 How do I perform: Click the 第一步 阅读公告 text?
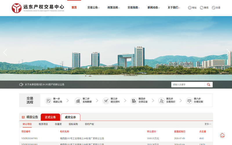pyautogui.click(x=58, y=100)
